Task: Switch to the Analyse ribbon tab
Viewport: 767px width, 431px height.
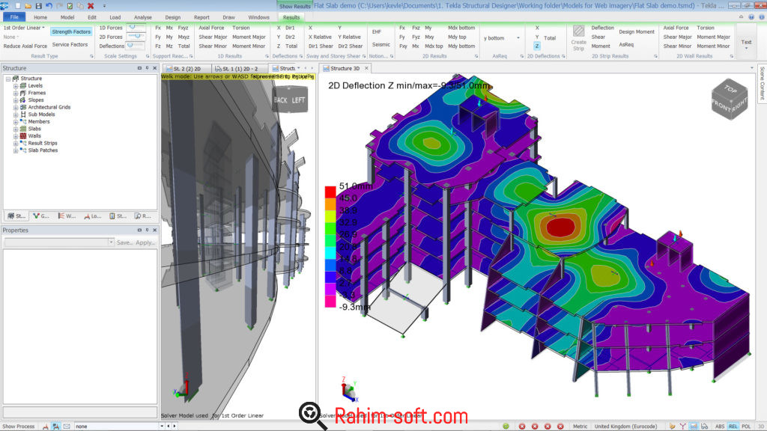Action: pos(143,17)
